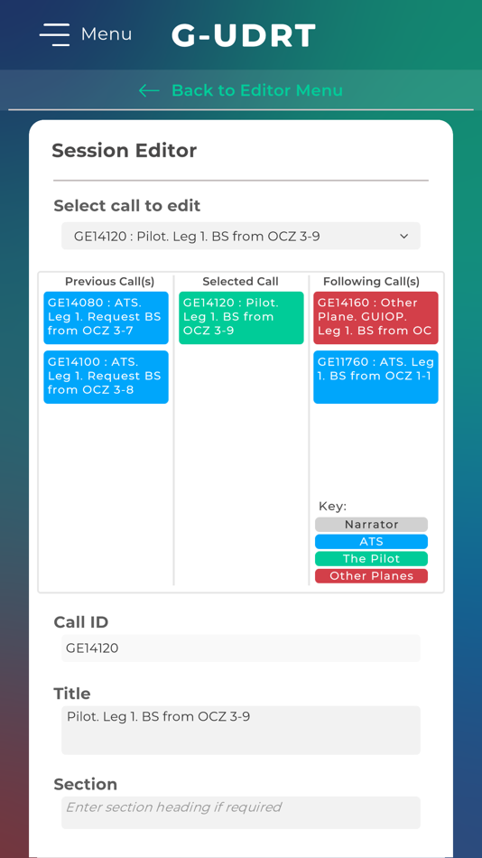
Task: Click the Other Planes key swatch
Action: point(372,575)
